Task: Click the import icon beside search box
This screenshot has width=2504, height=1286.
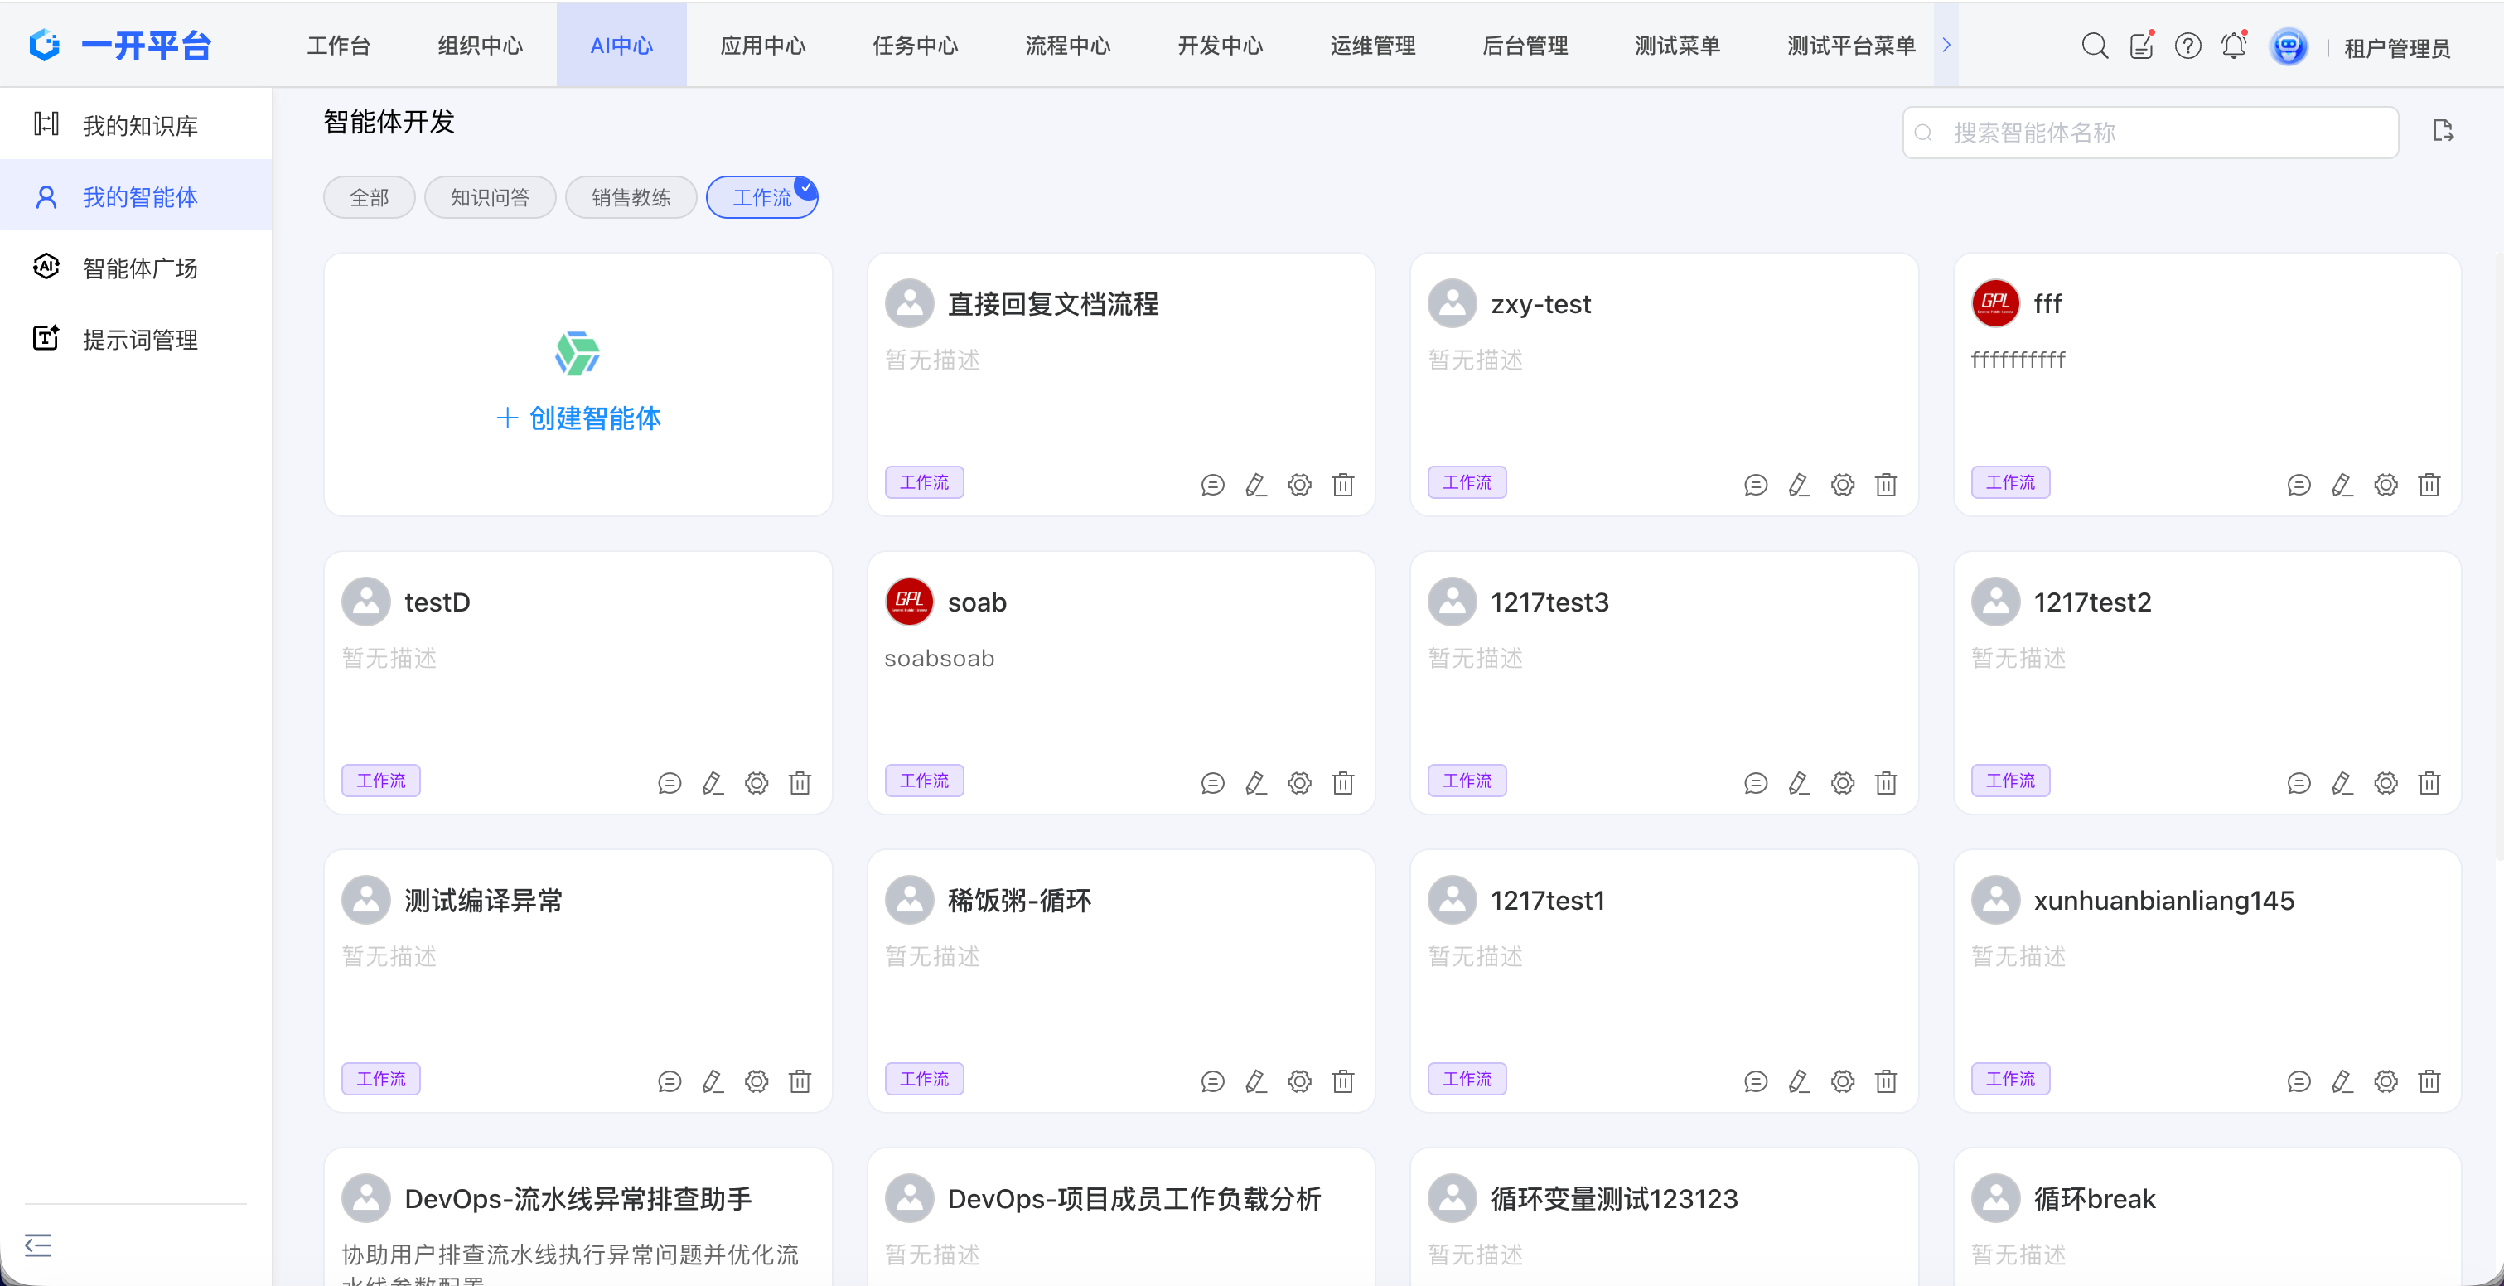Action: pyautogui.click(x=2443, y=131)
